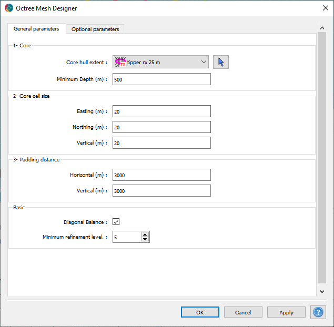Click the Cancel button
Image resolution: width=334 pixels, height=327 pixels.
click(243, 312)
